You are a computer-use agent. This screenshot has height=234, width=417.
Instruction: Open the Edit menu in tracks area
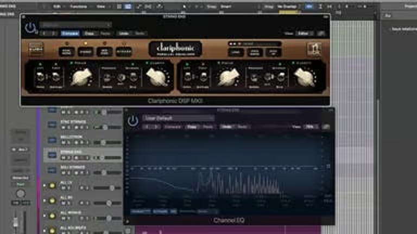56,6
